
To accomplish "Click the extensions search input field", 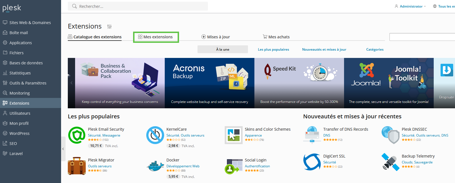I will (x=422, y=37).
